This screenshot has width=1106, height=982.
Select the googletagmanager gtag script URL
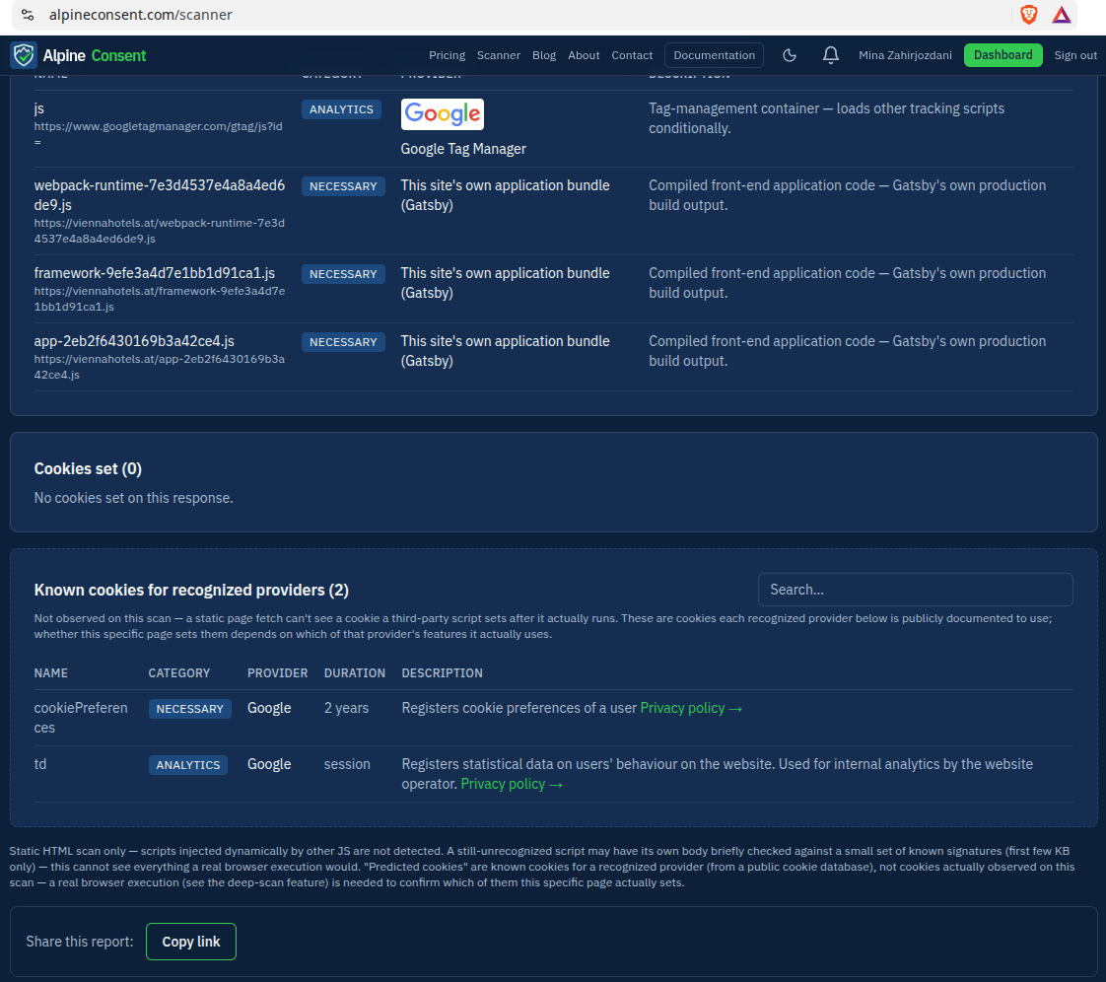(158, 134)
